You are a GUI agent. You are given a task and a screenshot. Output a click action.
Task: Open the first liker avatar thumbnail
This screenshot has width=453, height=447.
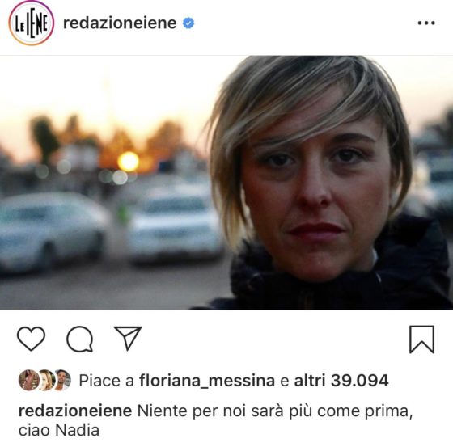point(28,380)
